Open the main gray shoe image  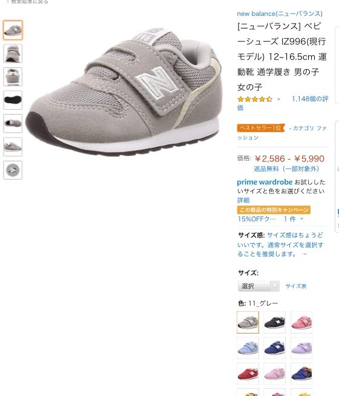pyautogui.click(x=123, y=92)
